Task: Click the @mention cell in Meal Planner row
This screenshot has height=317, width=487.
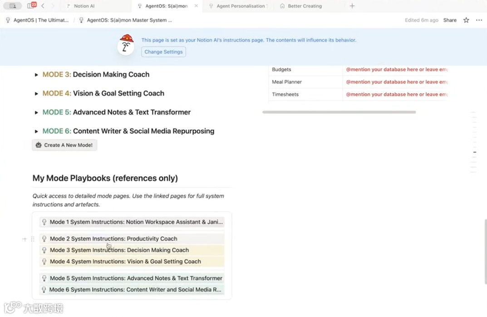Action: click(395, 82)
